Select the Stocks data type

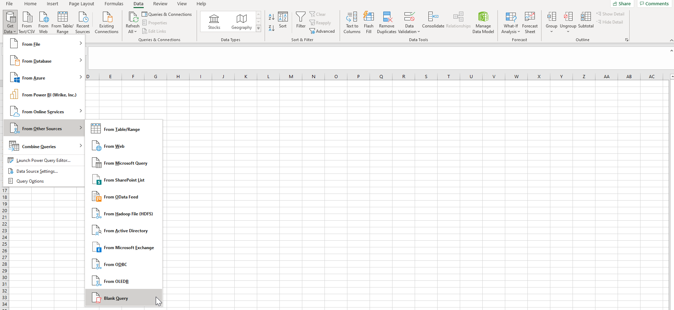tap(214, 22)
